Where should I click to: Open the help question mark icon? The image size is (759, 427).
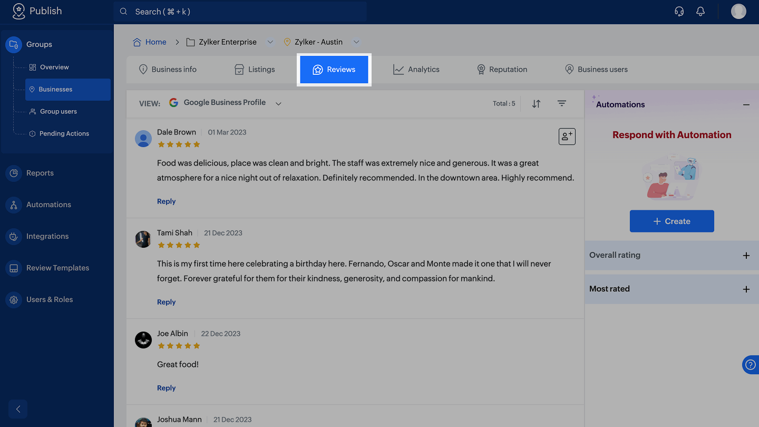[x=751, y=365]
